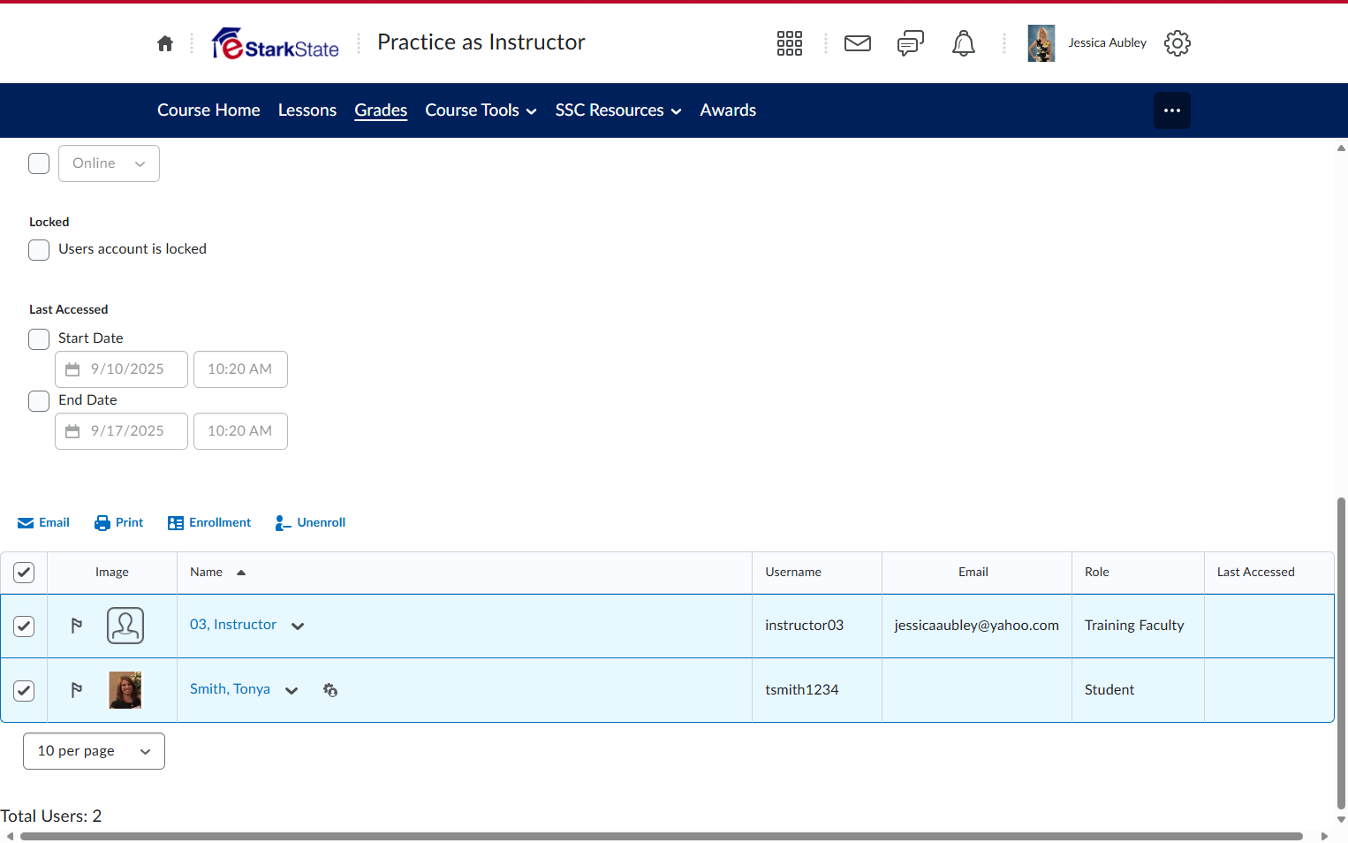Click the vertical page scrollbar
Screen dimensions: 1348x843
1341,654
